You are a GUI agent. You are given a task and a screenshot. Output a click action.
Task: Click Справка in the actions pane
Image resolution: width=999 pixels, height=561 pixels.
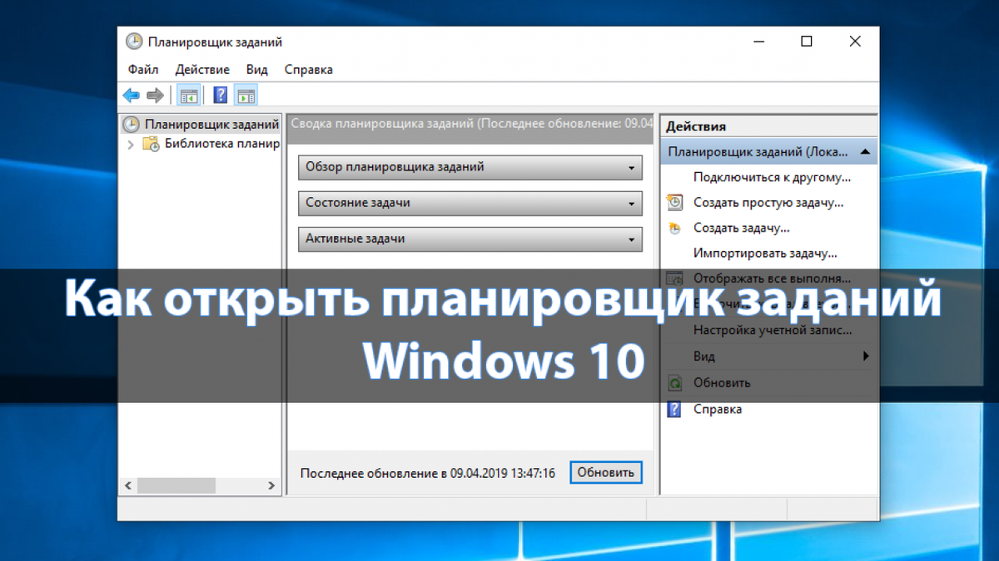(x=718, y=410)
